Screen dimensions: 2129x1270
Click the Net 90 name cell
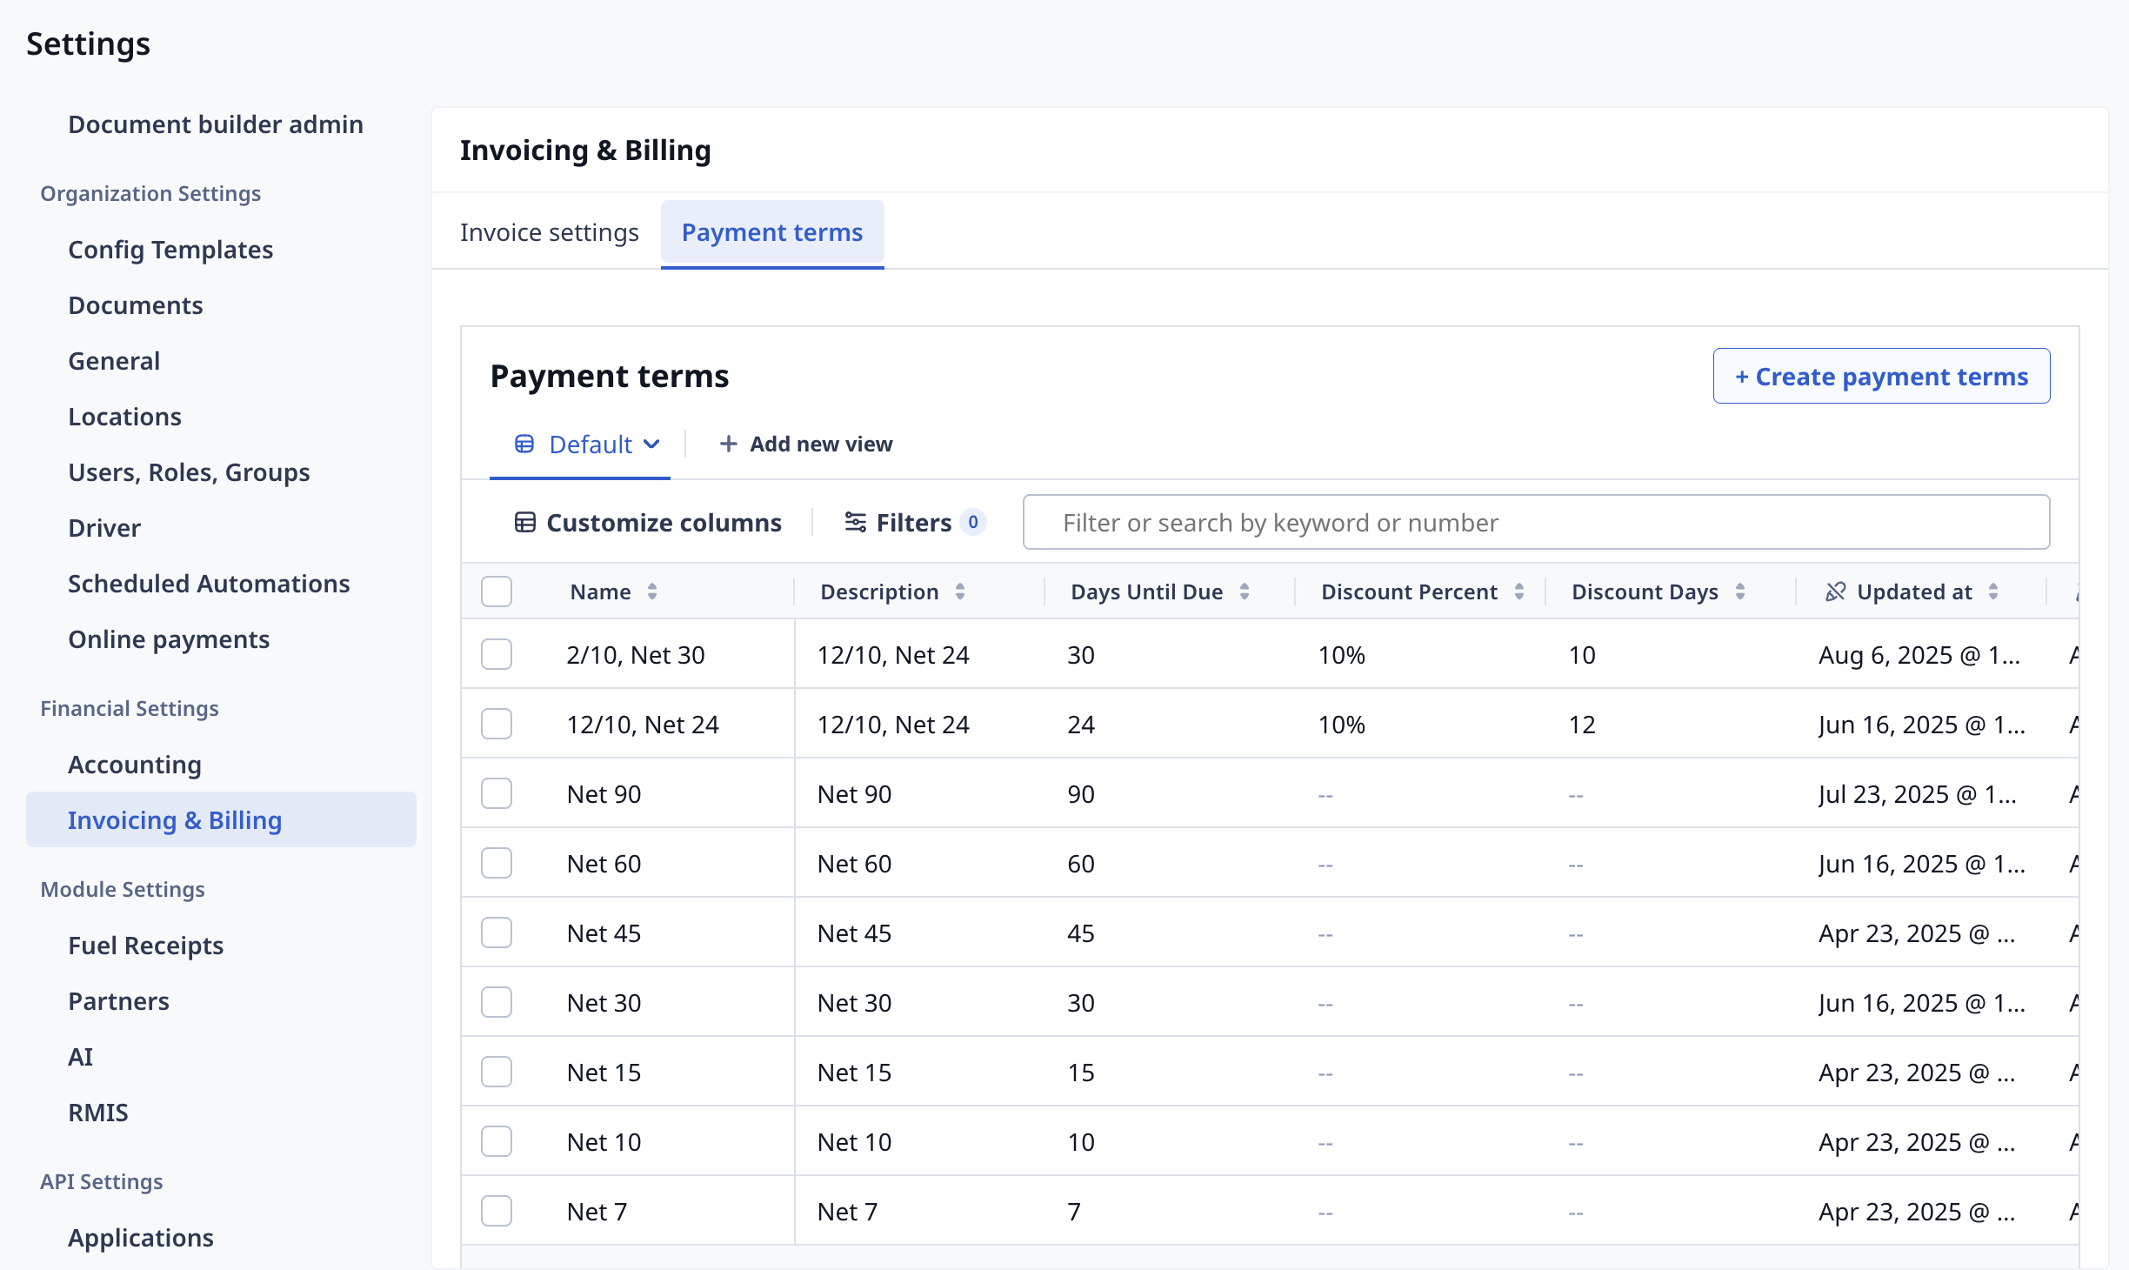click(x=604, y=794)
